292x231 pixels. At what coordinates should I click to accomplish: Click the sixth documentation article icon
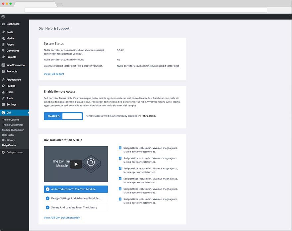click(x=120, y=199)
